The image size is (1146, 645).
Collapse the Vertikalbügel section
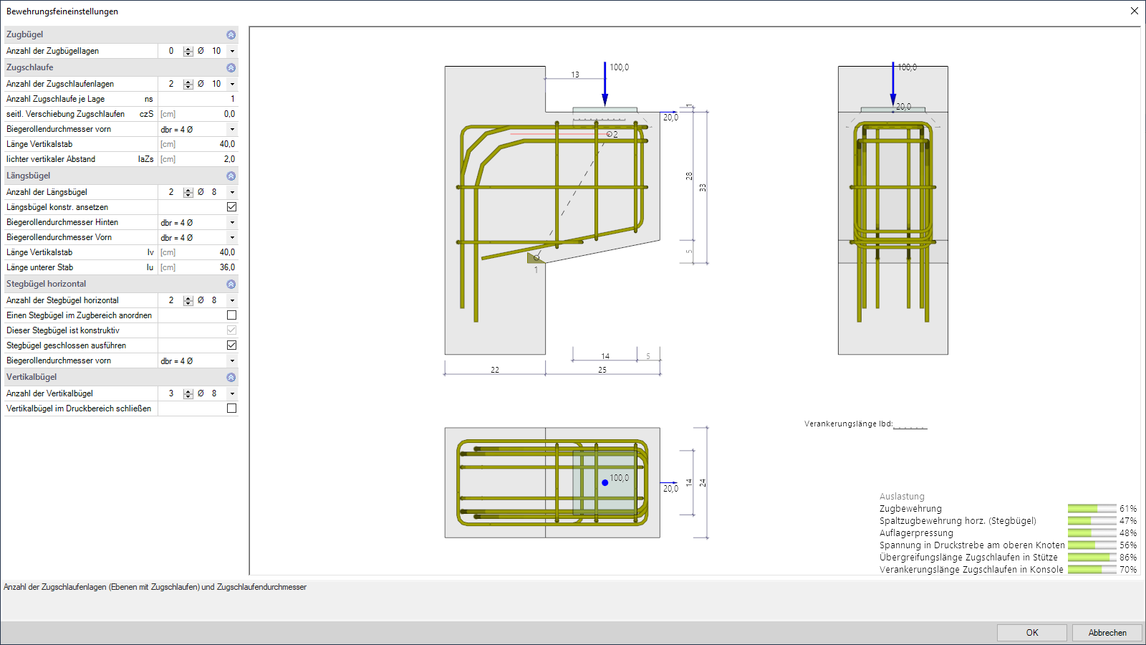coord(231,377)
